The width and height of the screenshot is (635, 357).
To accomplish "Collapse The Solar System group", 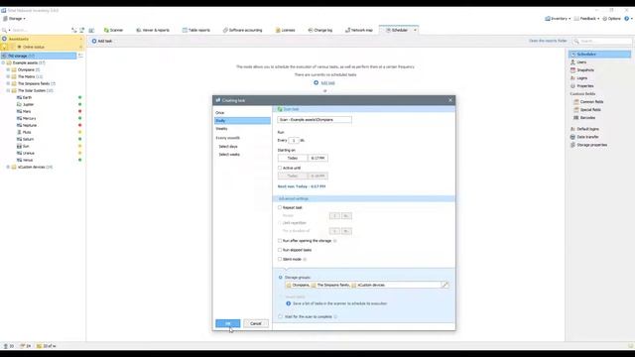I will click(8, 90).
